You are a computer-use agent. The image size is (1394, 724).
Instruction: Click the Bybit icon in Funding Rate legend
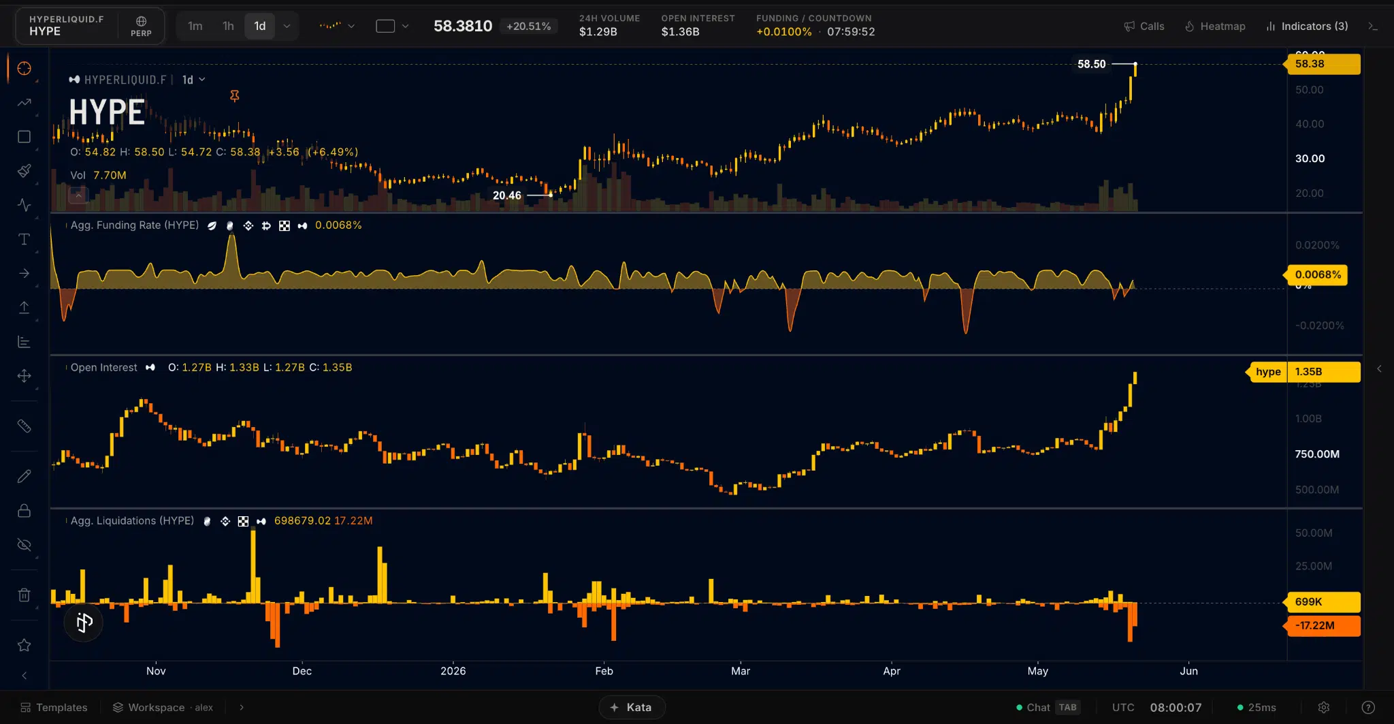click(266, 226)
